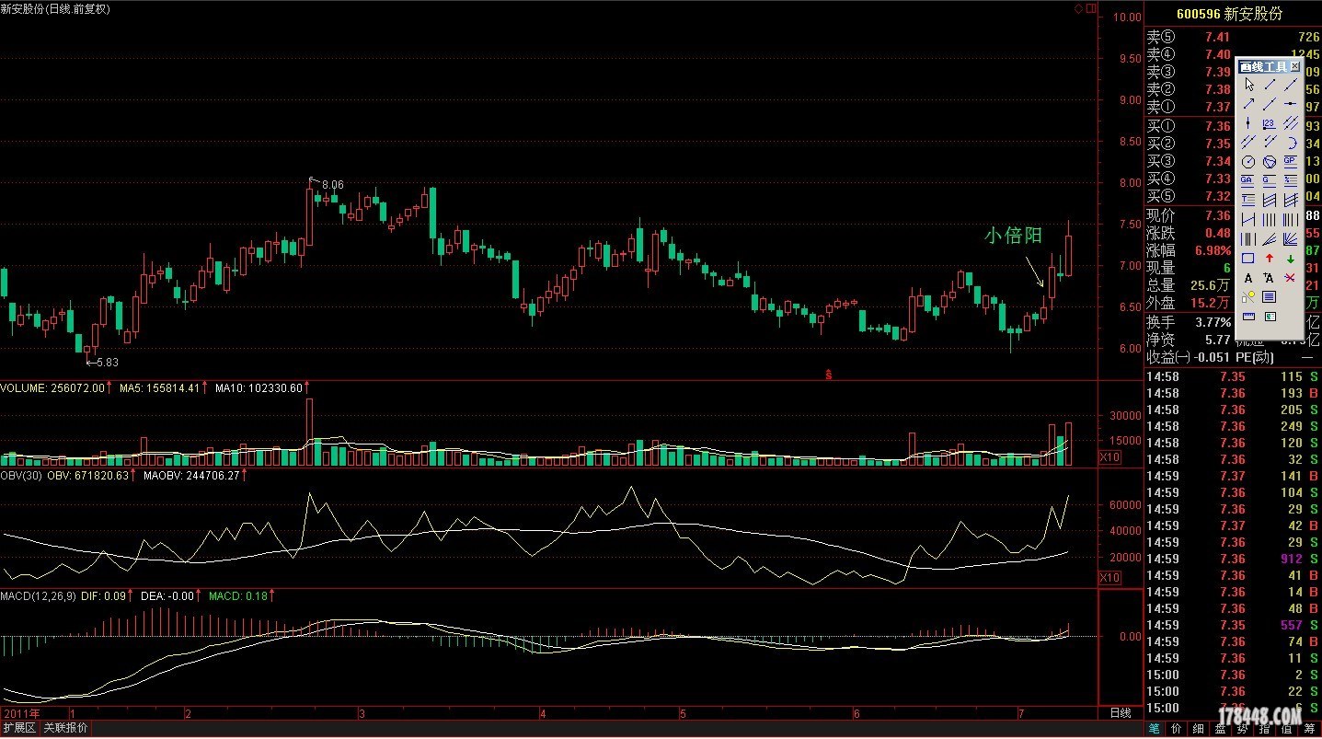Switch to the 盘 tab
Image resolution: width=1322 pixels, height=739 pixels.
coord(1221,729)
